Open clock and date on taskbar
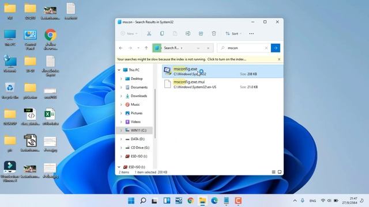The width and height of the screenshot is (369, 207). [x=349, y=201]
